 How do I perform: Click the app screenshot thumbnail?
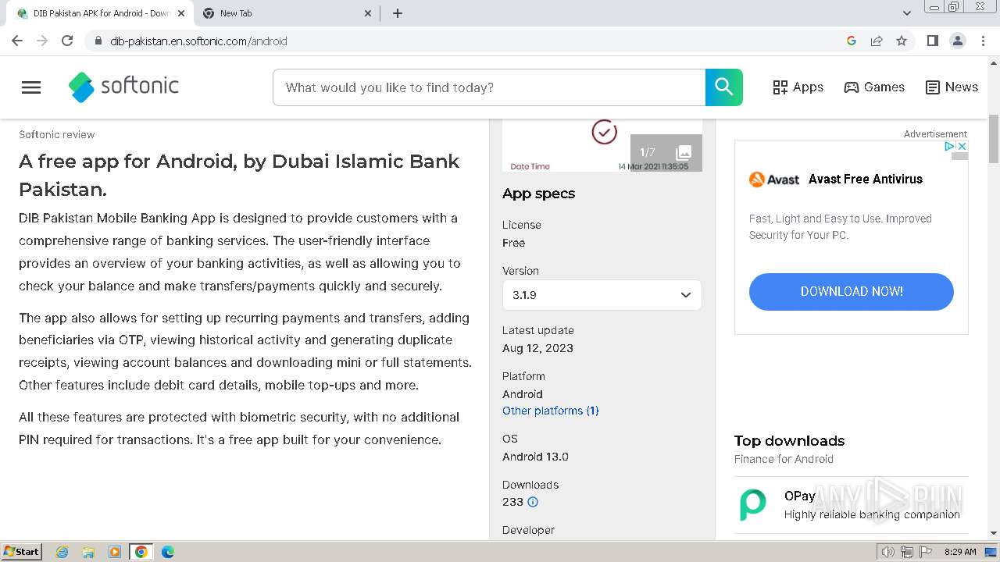click(x=602, y=145)
